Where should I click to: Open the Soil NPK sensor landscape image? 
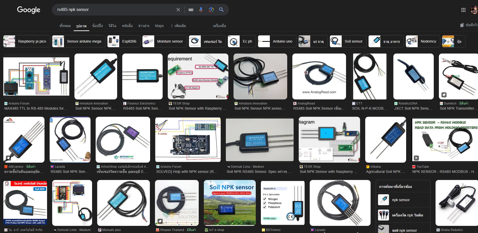[230, 203]
